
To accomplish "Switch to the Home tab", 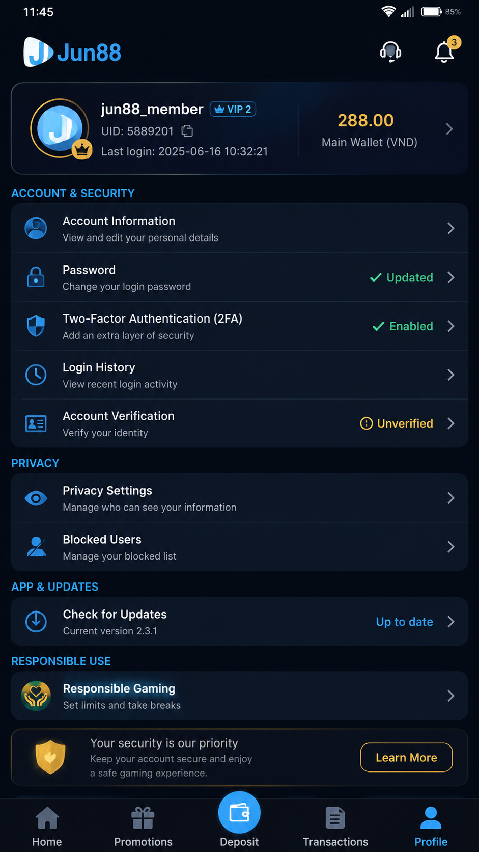I will pos(47,826).
